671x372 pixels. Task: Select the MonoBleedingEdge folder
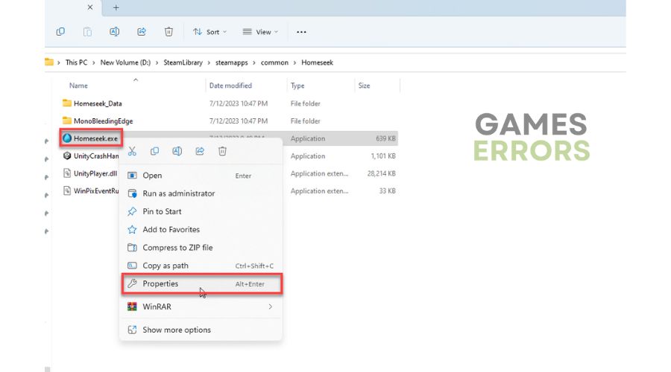(103, 121)
